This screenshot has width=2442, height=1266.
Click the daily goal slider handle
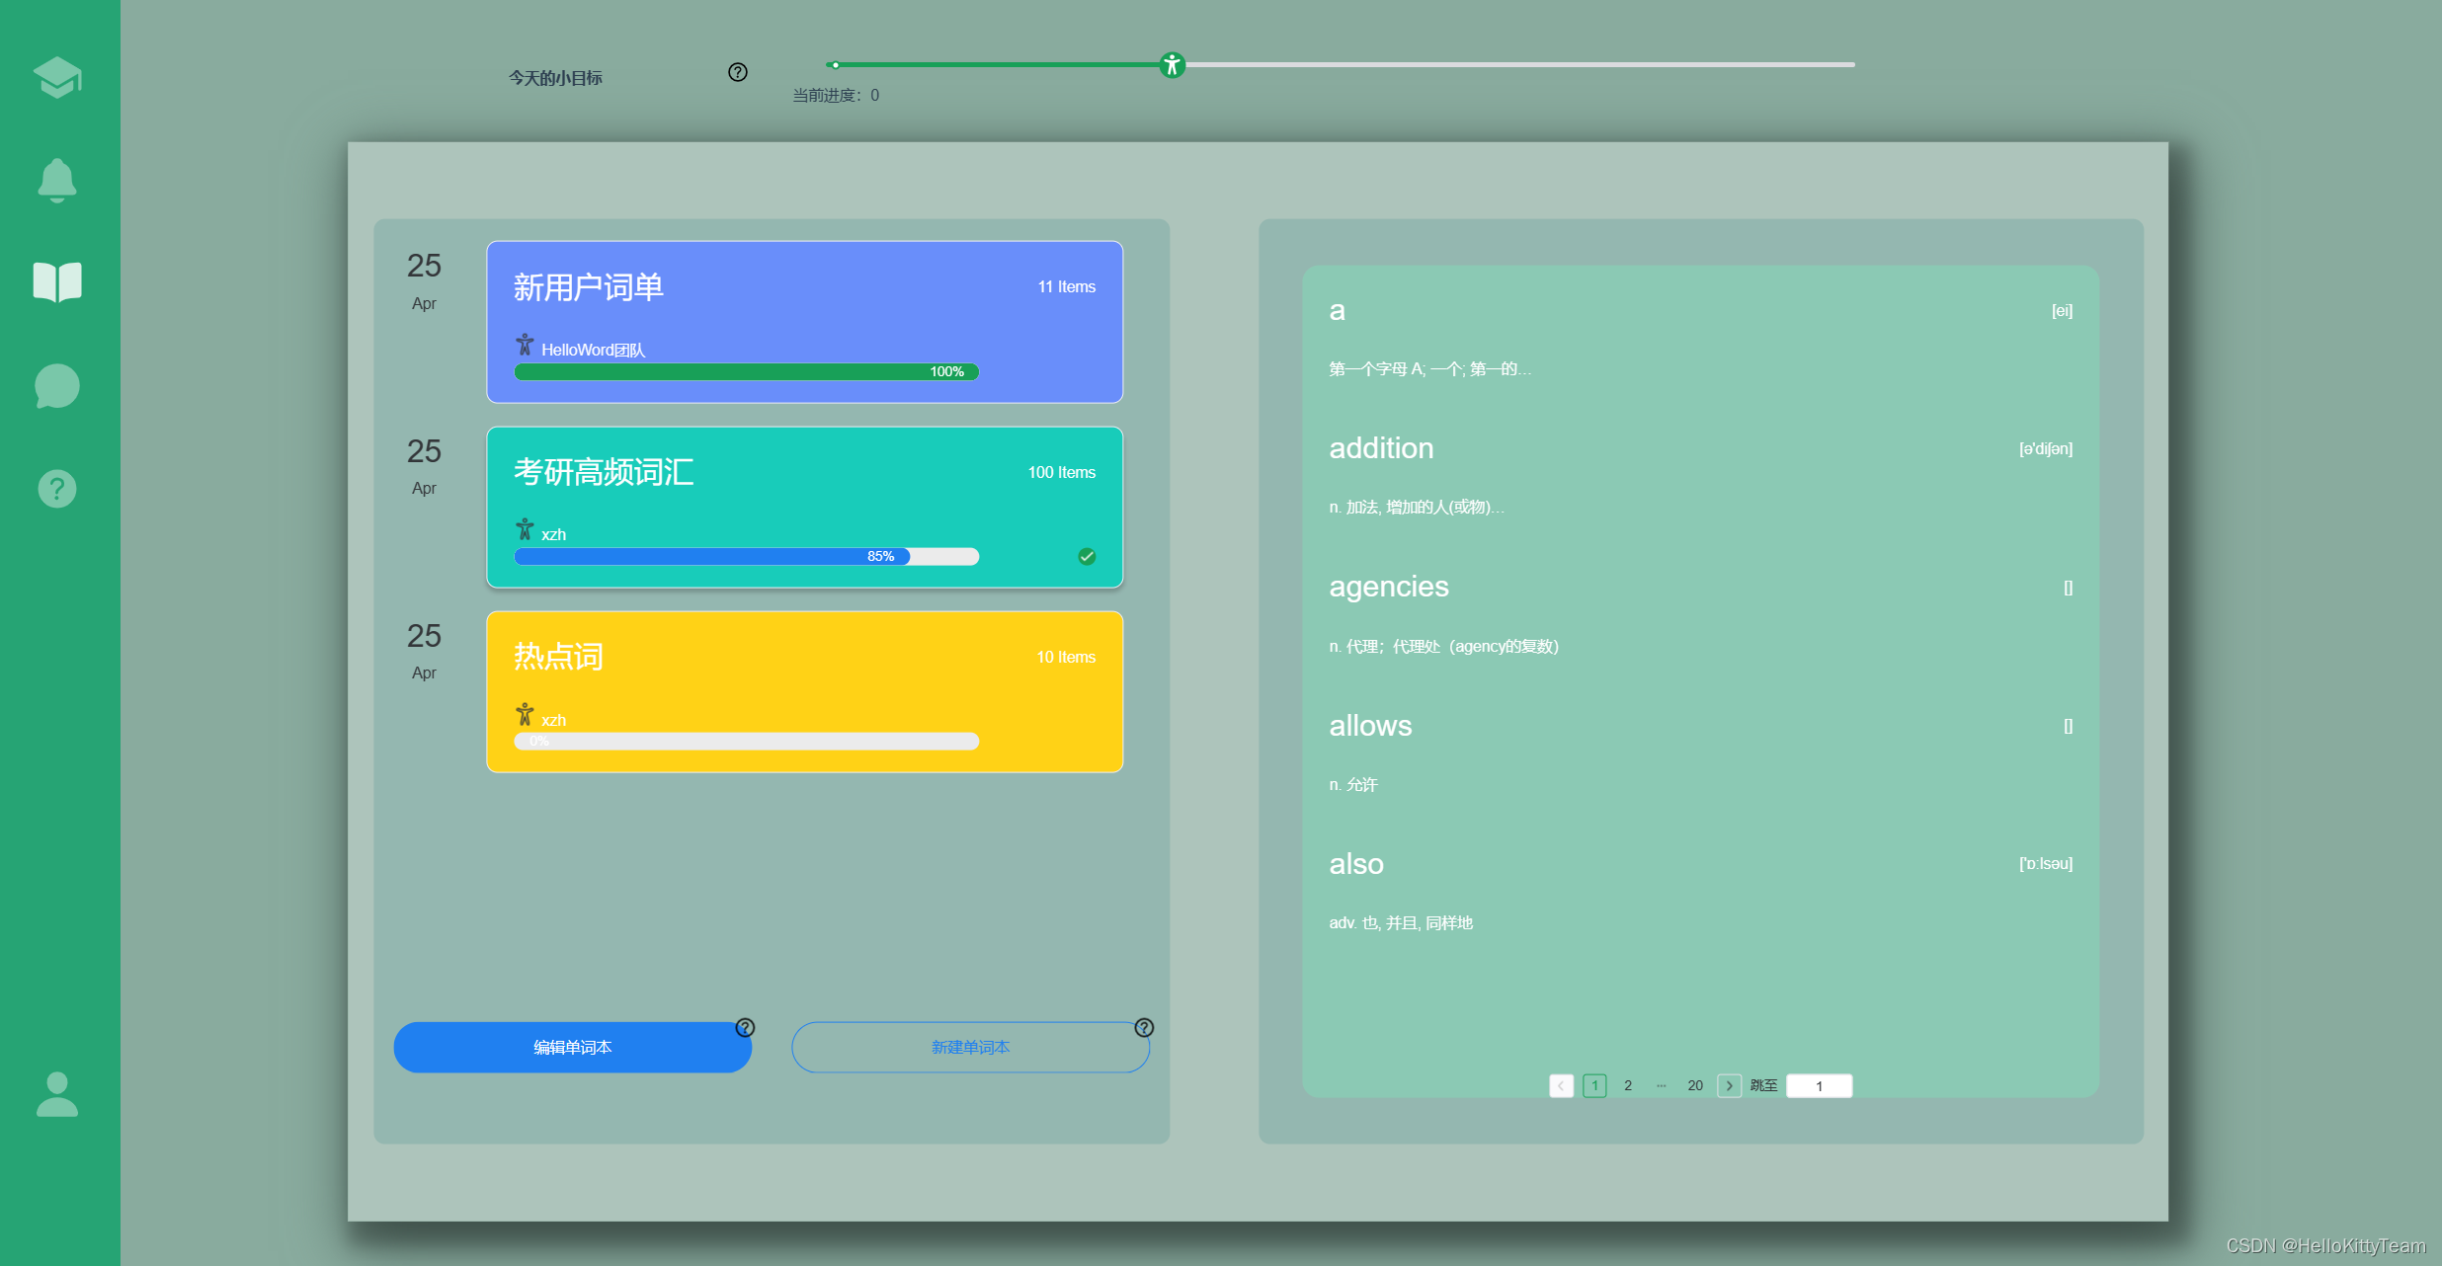tap(1172, 65)
